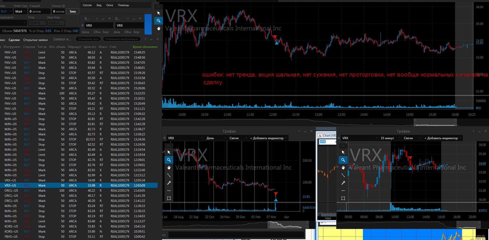Open the BUY side dropdown
Viewport: 489px width, 240px height.
tap(6, 11)
